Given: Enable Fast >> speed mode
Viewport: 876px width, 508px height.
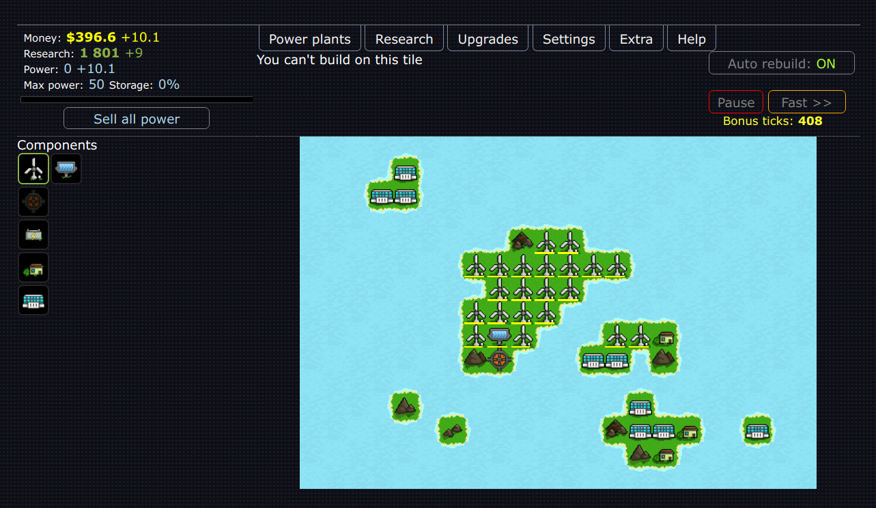Looking at the screenshot, I should 806,102.
